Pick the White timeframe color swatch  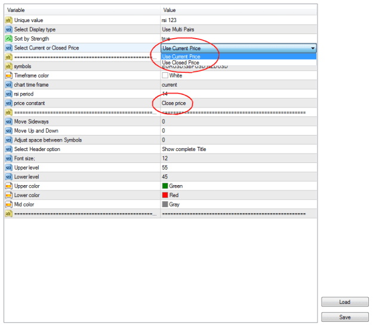(165, 75)
